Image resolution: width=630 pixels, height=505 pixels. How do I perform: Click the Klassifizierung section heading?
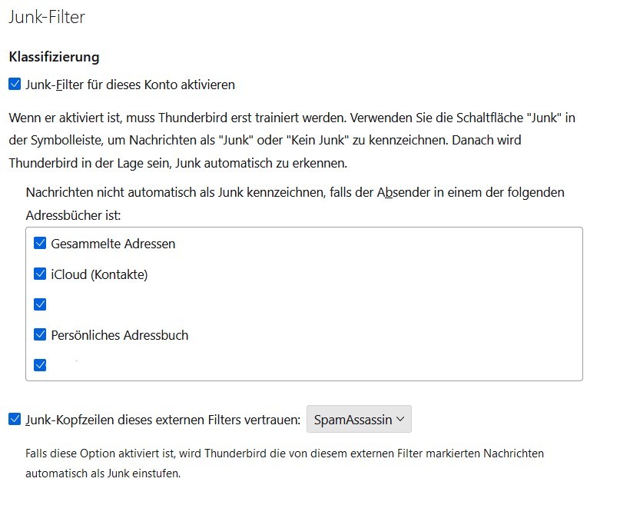[x=54, y=57]
